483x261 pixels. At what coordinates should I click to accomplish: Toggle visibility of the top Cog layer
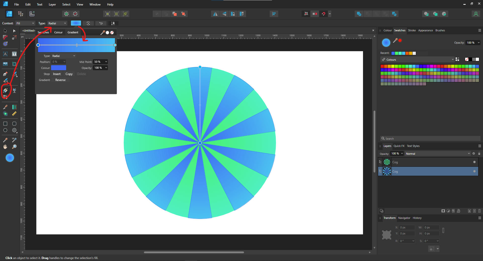(474, 162)
